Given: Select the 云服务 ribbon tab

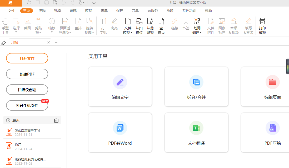Looking at the screenshot, I should coord(153,11).
